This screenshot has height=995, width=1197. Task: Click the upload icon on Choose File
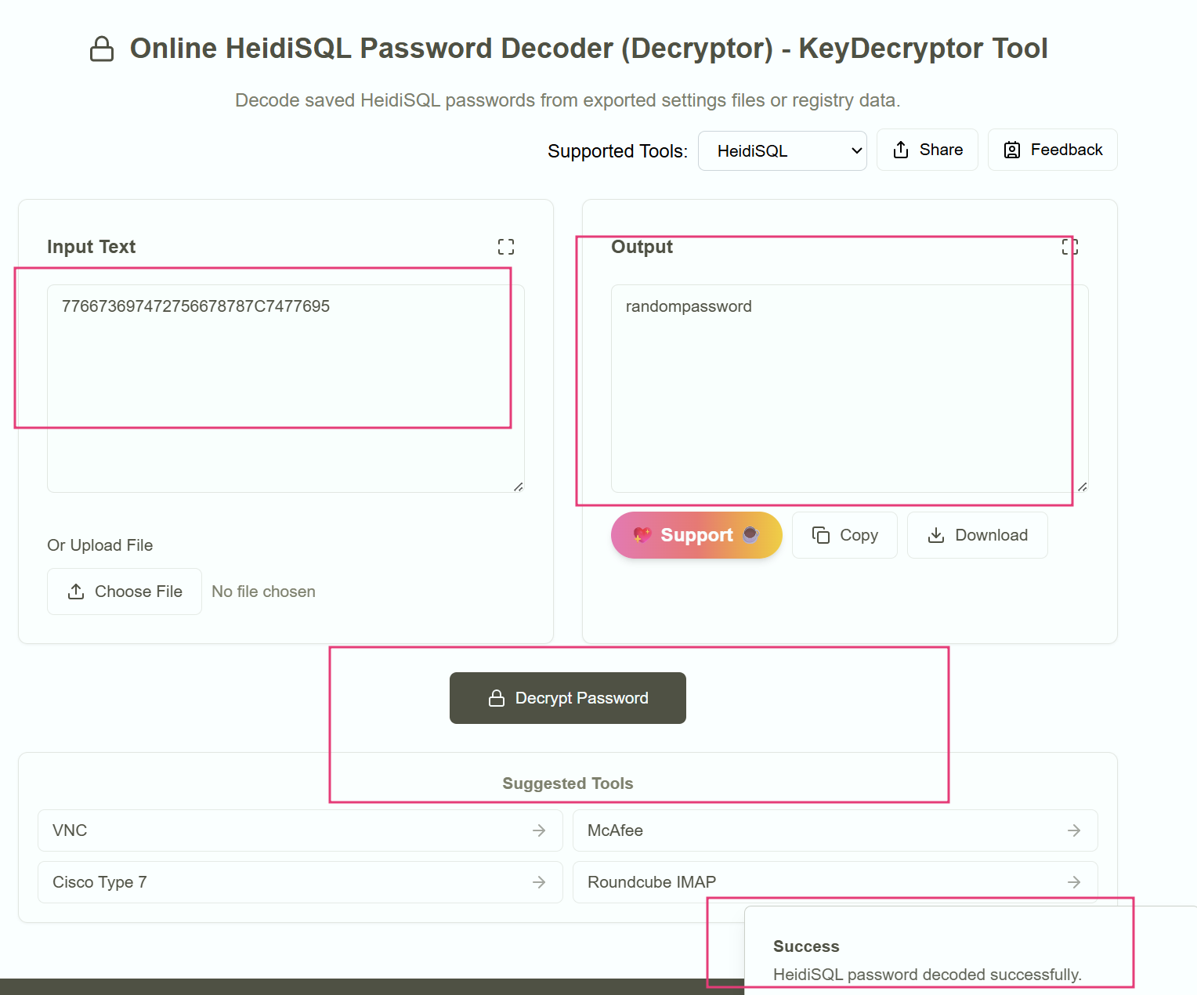[x=76, y=591]
